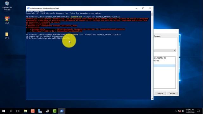203x114 pixels.
Task: Click Cancelar in the background dialog
Action: [172, 93]
